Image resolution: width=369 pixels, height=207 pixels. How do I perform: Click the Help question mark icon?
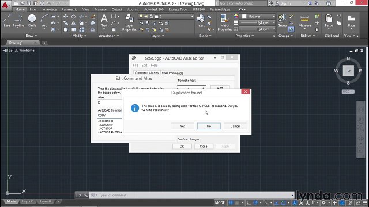329,3
